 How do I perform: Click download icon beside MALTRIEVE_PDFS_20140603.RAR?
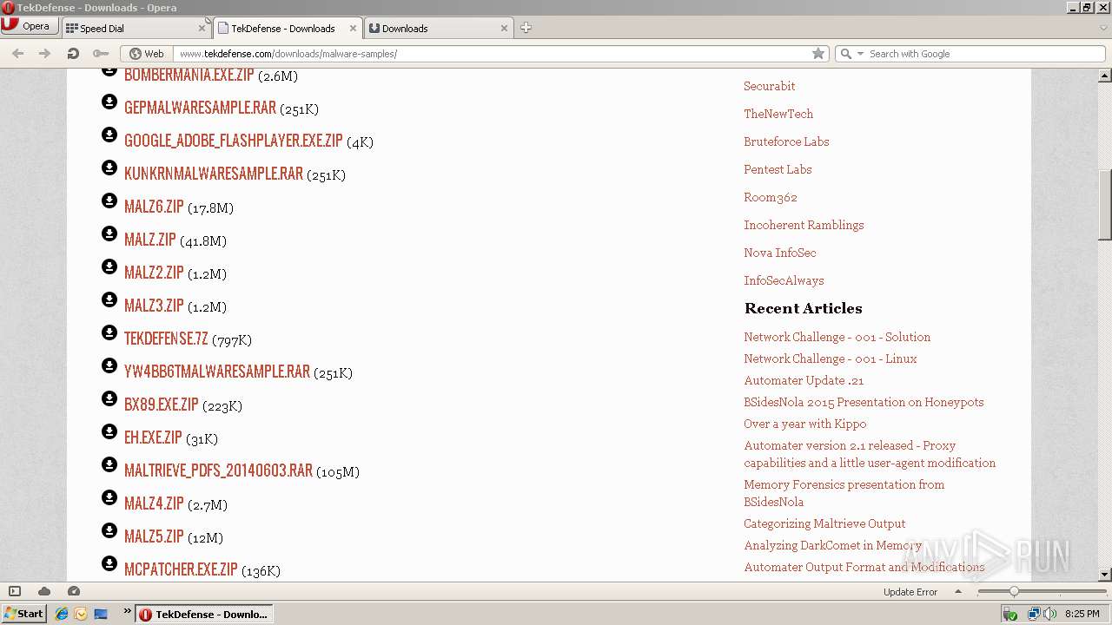click(x=109, y=464)
